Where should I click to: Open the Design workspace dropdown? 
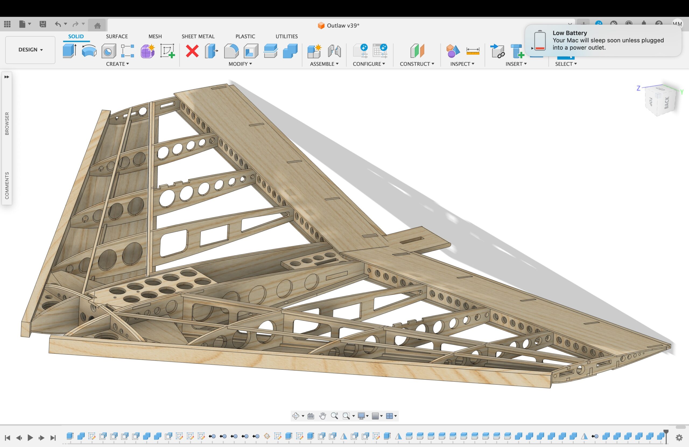(30, 50)
